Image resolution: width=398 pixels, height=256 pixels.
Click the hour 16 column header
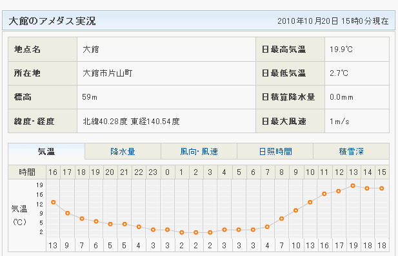pyautogui.click(x=53, y=172)
